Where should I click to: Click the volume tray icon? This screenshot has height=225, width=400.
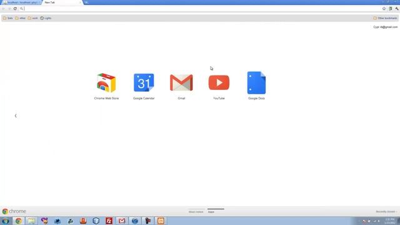379,221
